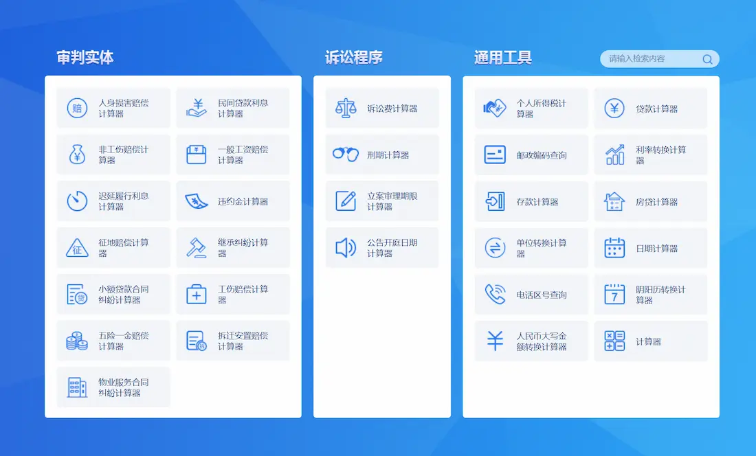Click the gavel icon for 继承纠纷计算器
Image resolution: width=756 pixels, height=456 pixels.
(x=197, y=248)
